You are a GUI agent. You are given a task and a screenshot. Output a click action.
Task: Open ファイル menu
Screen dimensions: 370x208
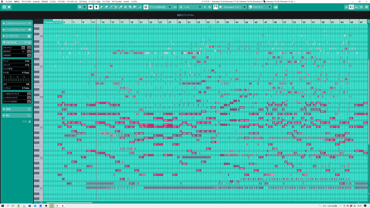pyautogui.click(x=9, y=2)
